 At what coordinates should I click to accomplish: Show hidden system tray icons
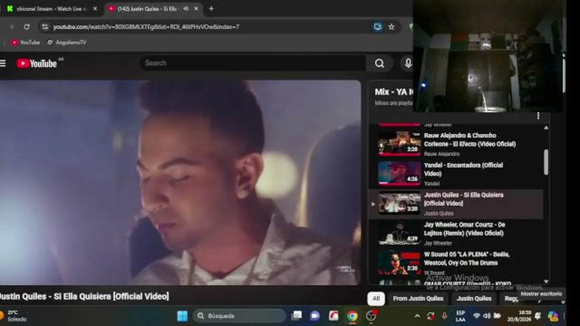tap(417, 316)
